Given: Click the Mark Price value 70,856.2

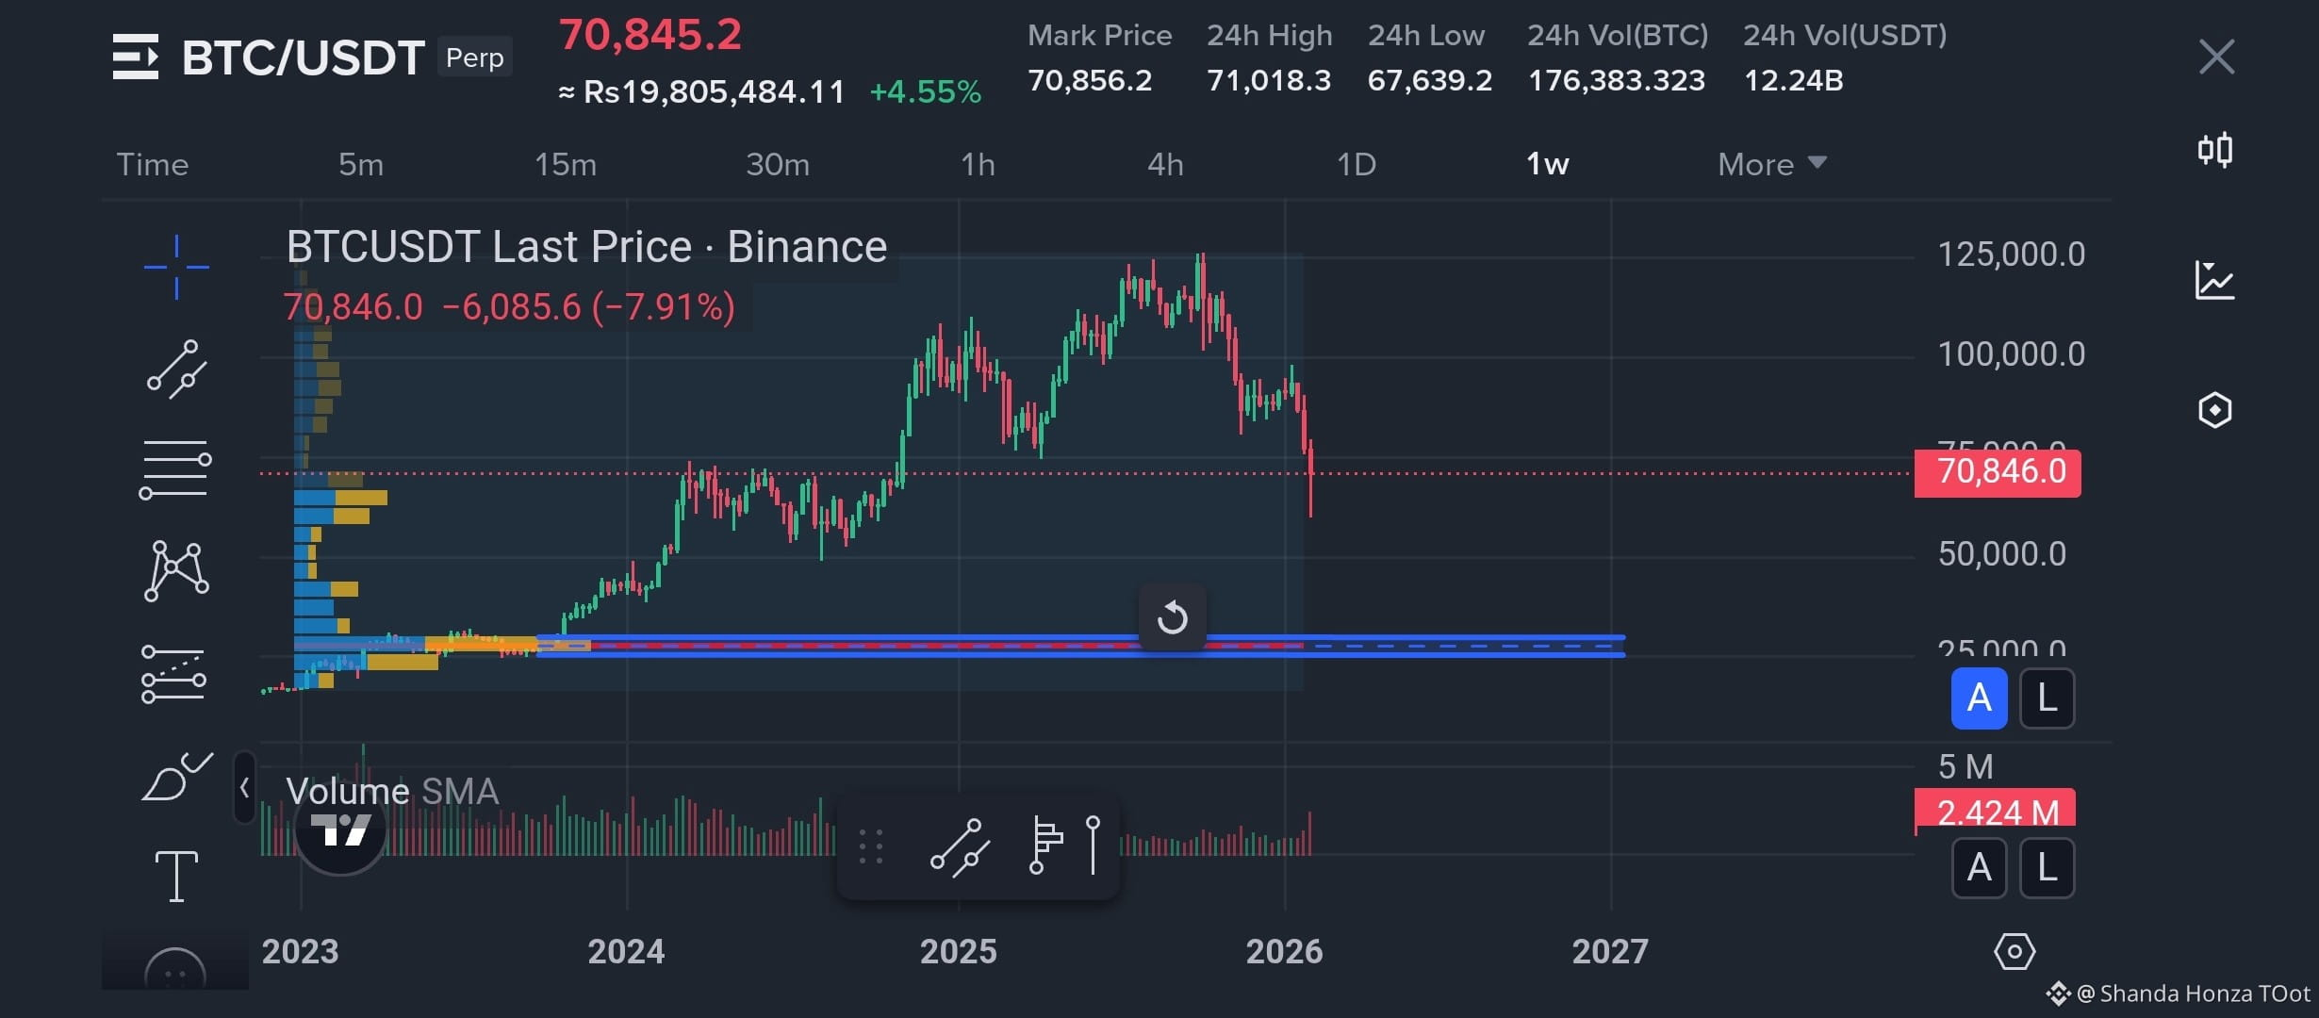Looking at the screenshot, I should pos(1090,81).
